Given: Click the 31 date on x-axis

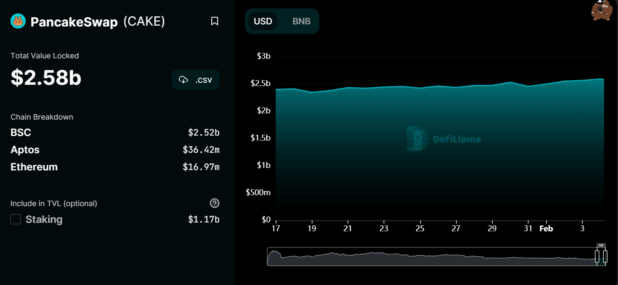Looking at the screenshot, I should [528, 229].
